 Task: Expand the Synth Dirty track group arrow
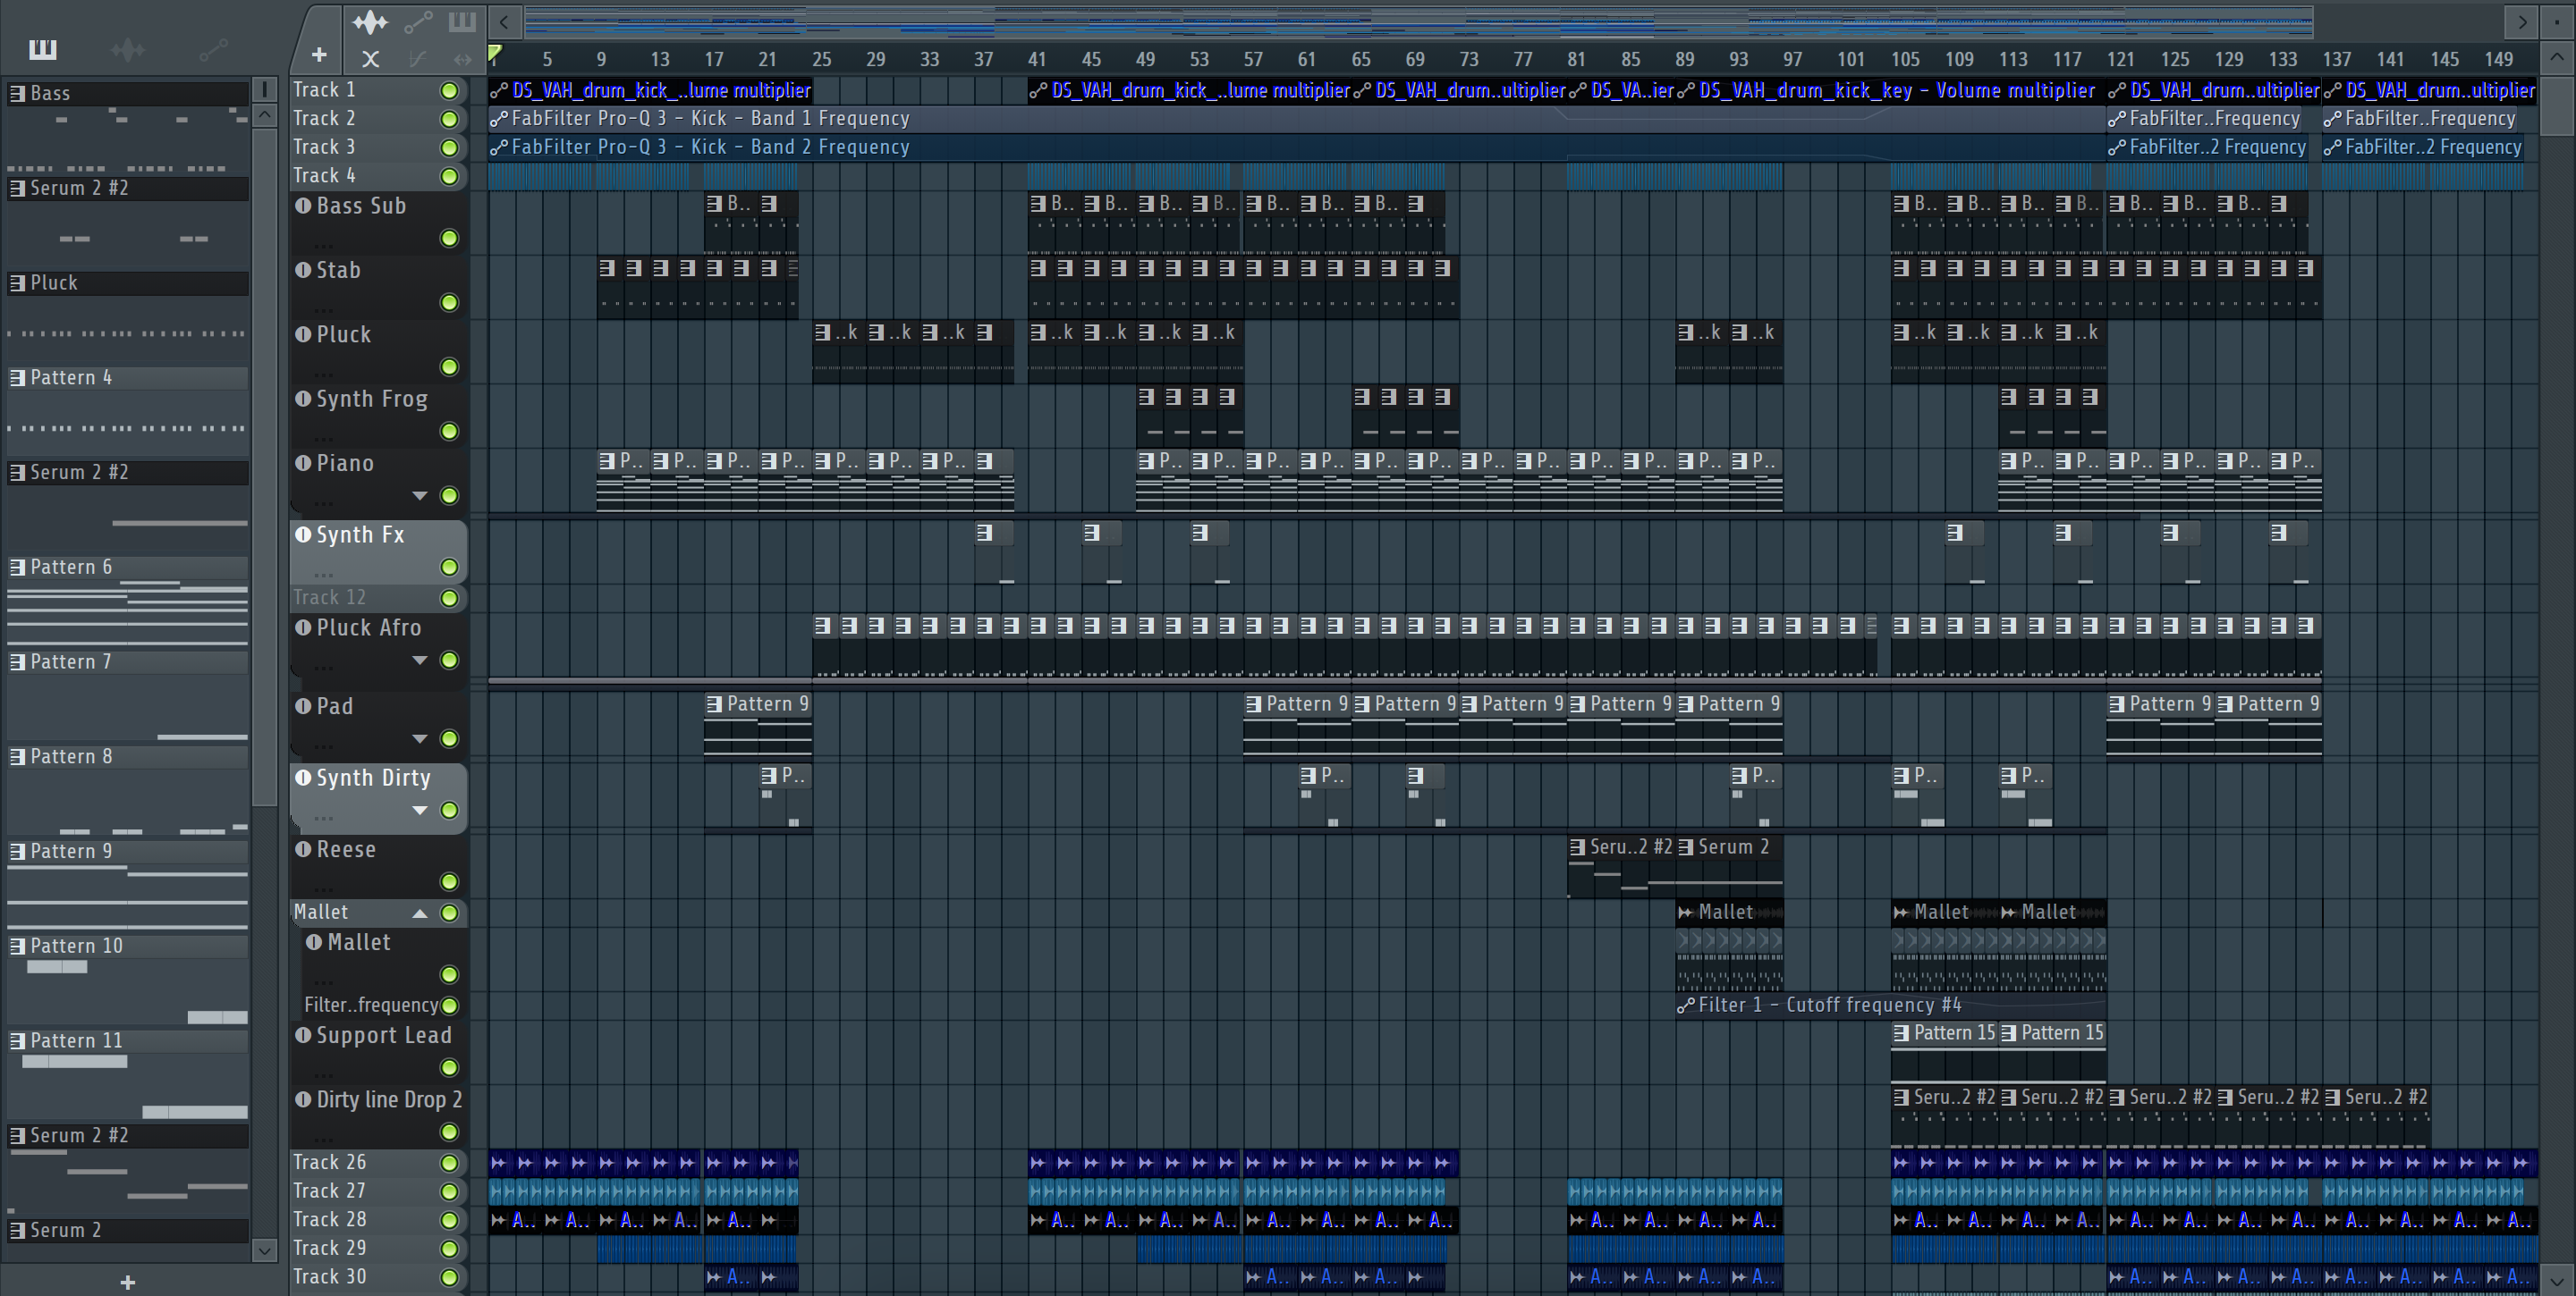click(x=420, y=811)
